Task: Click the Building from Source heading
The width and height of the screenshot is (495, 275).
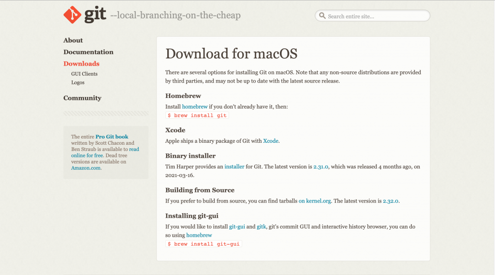Action: pos(200,190)
